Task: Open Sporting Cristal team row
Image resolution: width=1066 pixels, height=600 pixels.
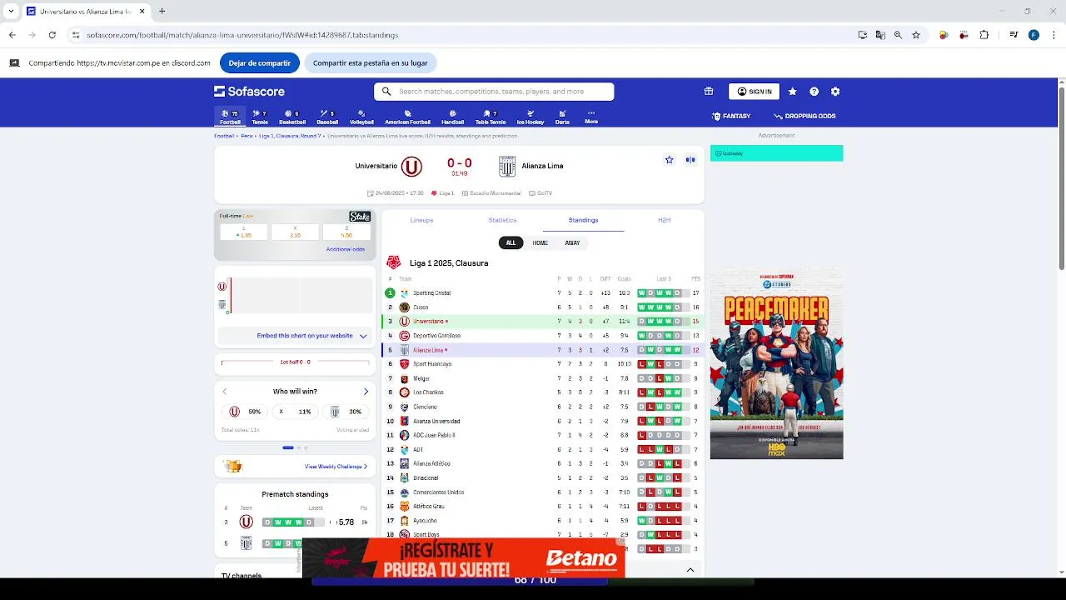Action: point(542,293)
